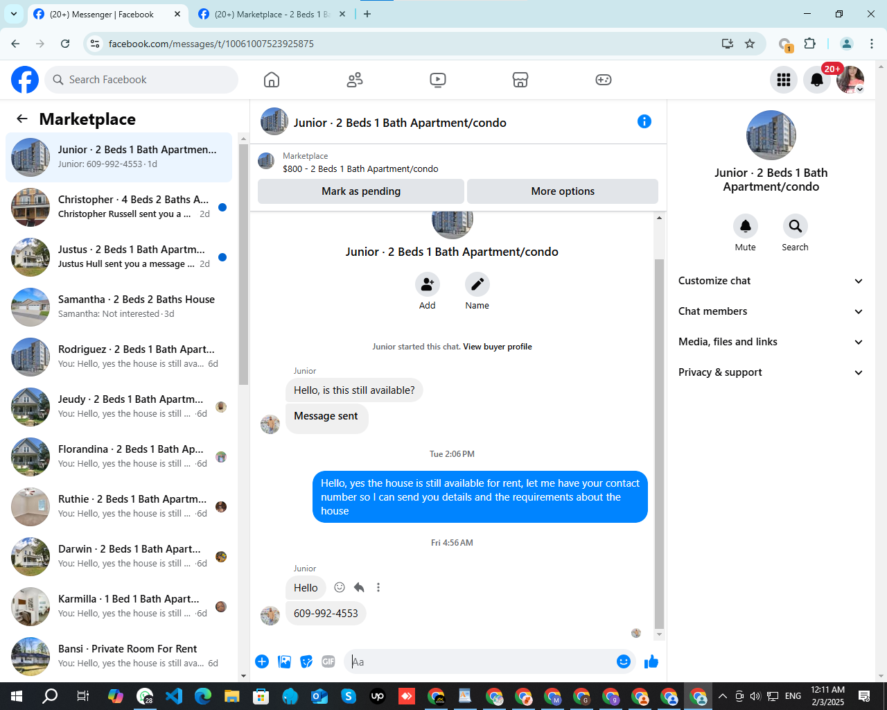Image resolution: width=887 pixels, height=710 pixels.
Task: Expand Privacy & support section
Action: 771,372
